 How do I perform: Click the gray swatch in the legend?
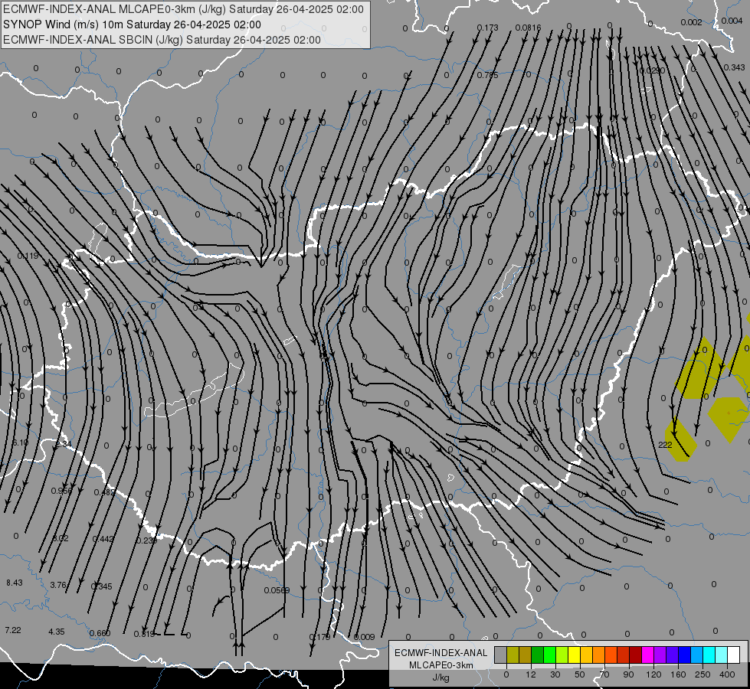click(x=501, y=655)
